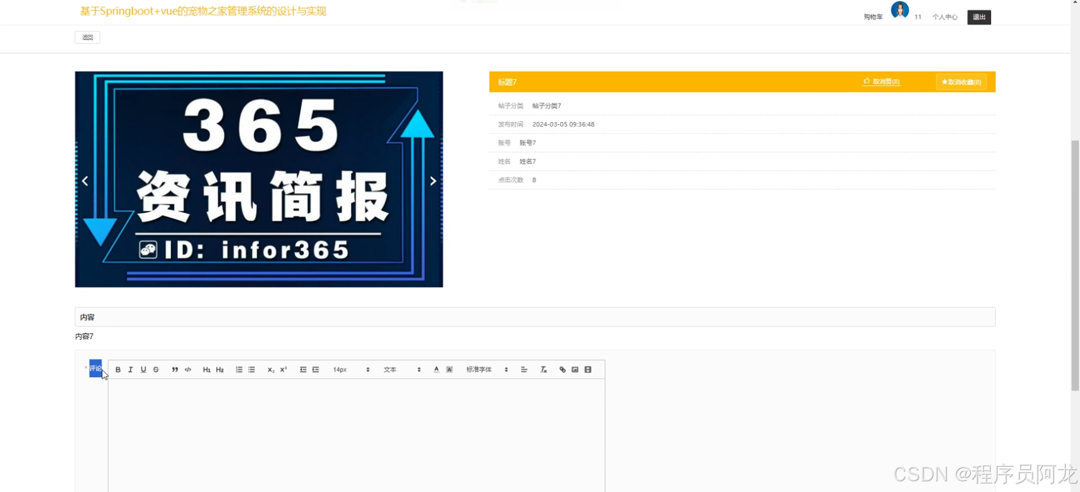The height and width of the screenshot is (492, 1080).
Task: Click the 退出 logout button
Action: click(979, 17)
